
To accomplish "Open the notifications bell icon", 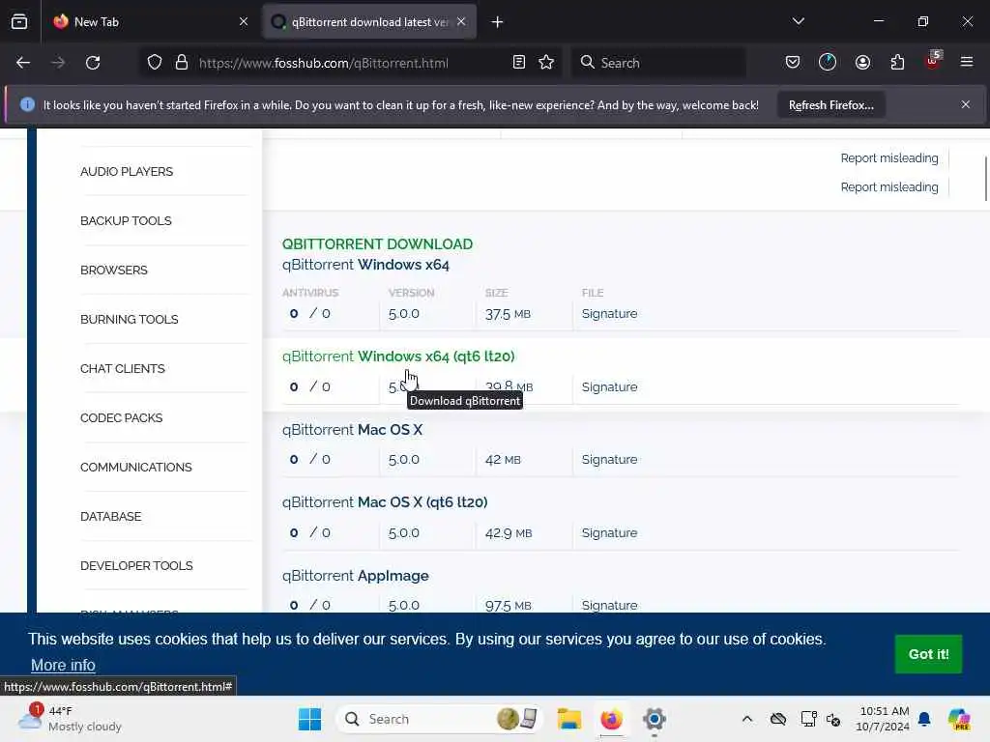I will tap(924, 719).
